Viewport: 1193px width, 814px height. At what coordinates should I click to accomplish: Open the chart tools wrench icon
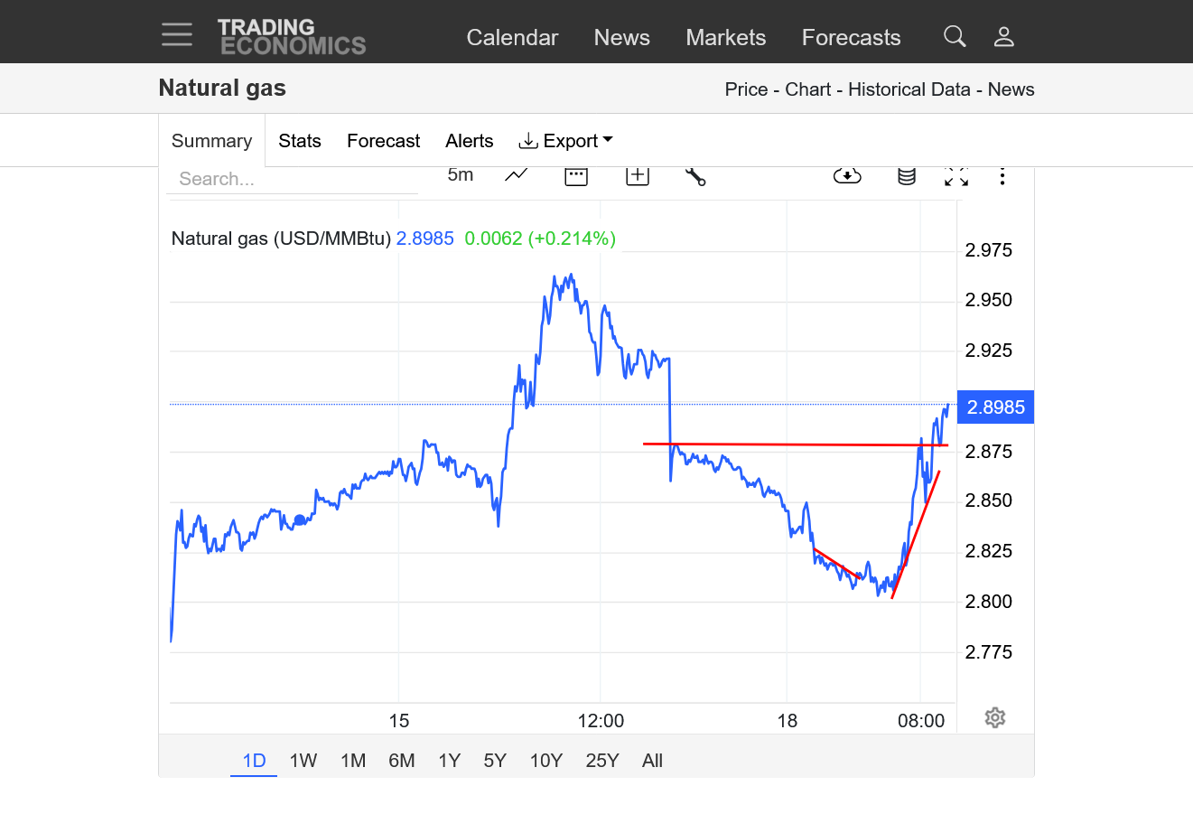[695, 176]
